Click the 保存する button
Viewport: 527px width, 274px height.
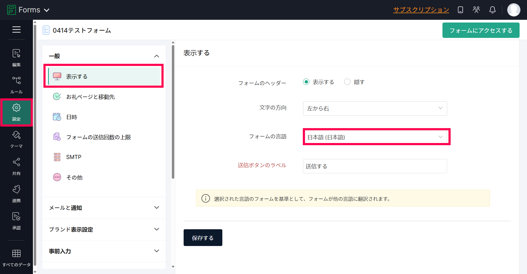click(x=203, y=238)
